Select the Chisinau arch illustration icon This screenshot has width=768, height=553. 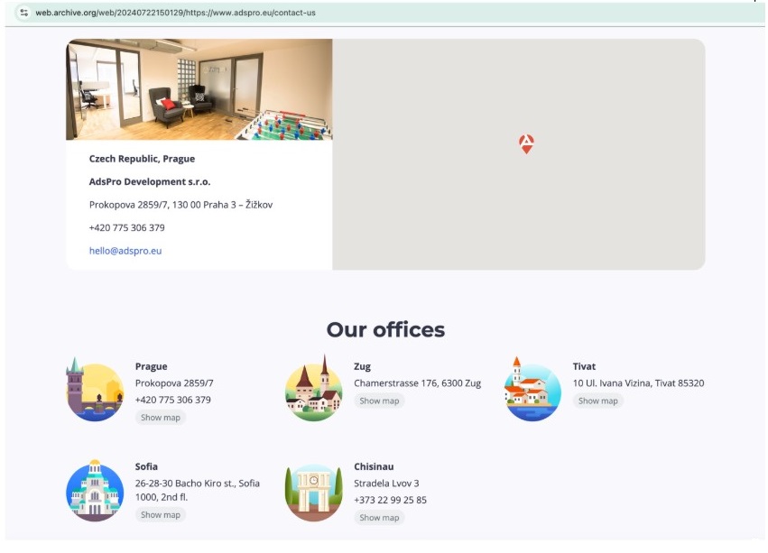click(x=313, y=491)
